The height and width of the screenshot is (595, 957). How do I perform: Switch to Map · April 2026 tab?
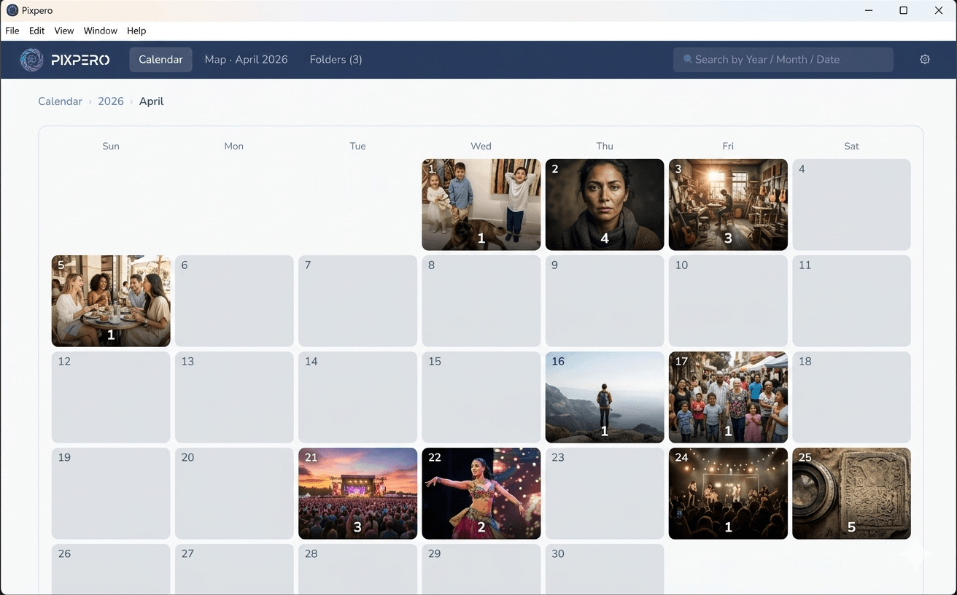[247, 60]
